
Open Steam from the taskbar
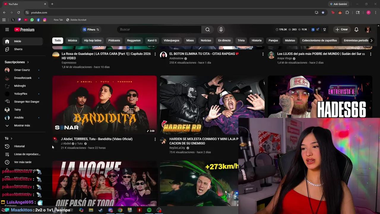click(x=101, y=210)
